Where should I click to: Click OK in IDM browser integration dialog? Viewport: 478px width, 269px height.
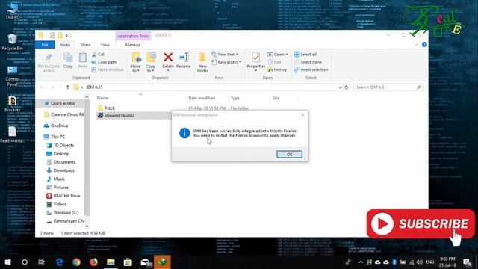coord(289,155)
